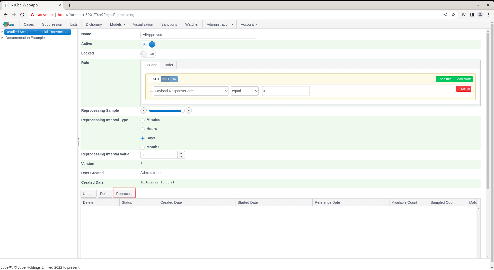The image size is (494, 270).
Task: Choose the AND rule condition
Action: pos(165,79)
